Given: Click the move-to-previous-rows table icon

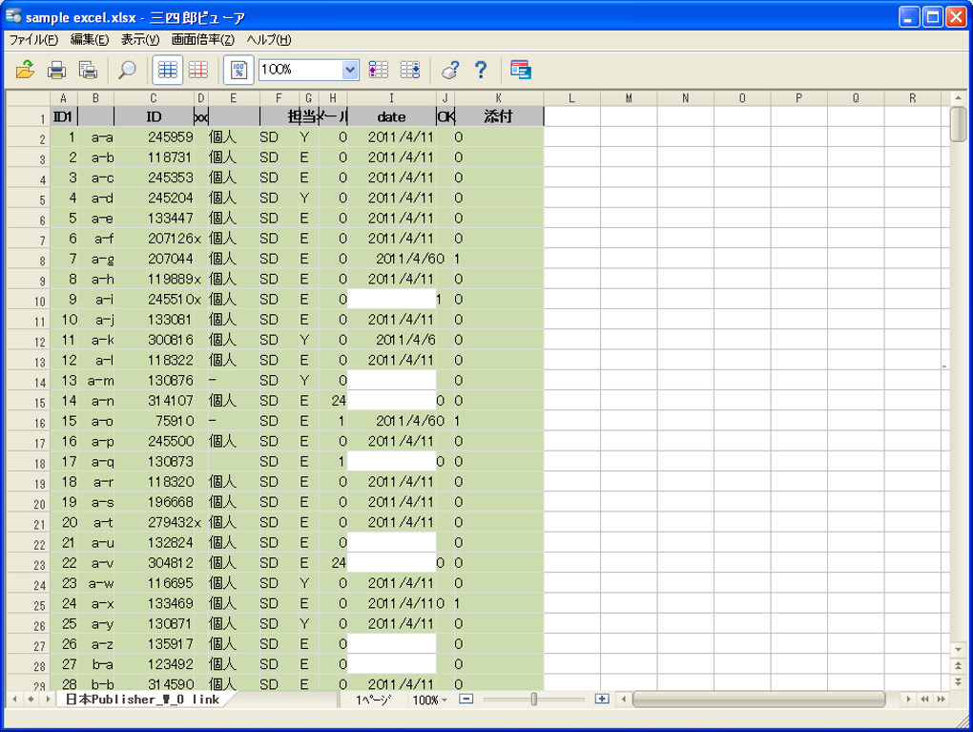Looking at the screenshot, I should (379, 70).
